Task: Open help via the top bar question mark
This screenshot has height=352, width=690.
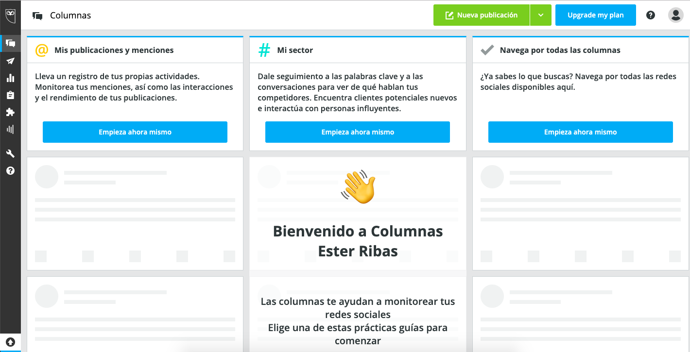Action: [651, 15]
